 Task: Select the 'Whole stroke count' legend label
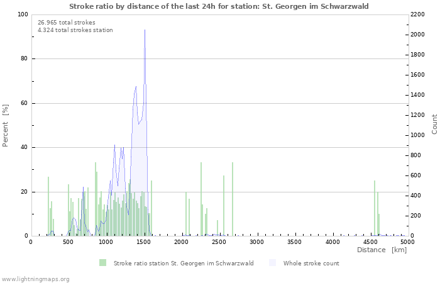(311, 264)
